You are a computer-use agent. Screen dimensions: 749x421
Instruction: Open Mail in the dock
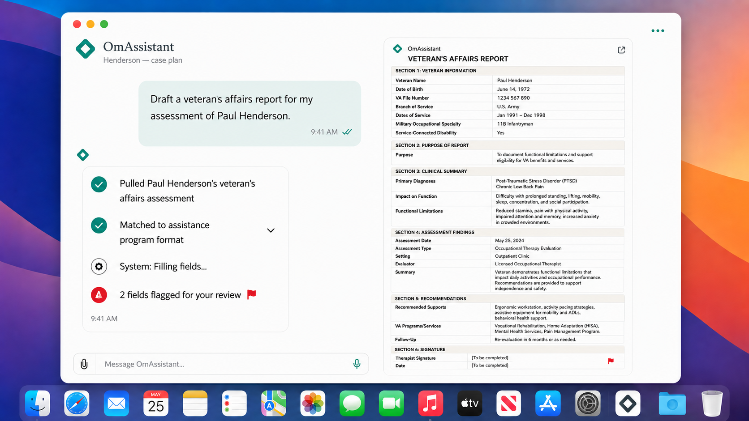click(x=116, y=403)
